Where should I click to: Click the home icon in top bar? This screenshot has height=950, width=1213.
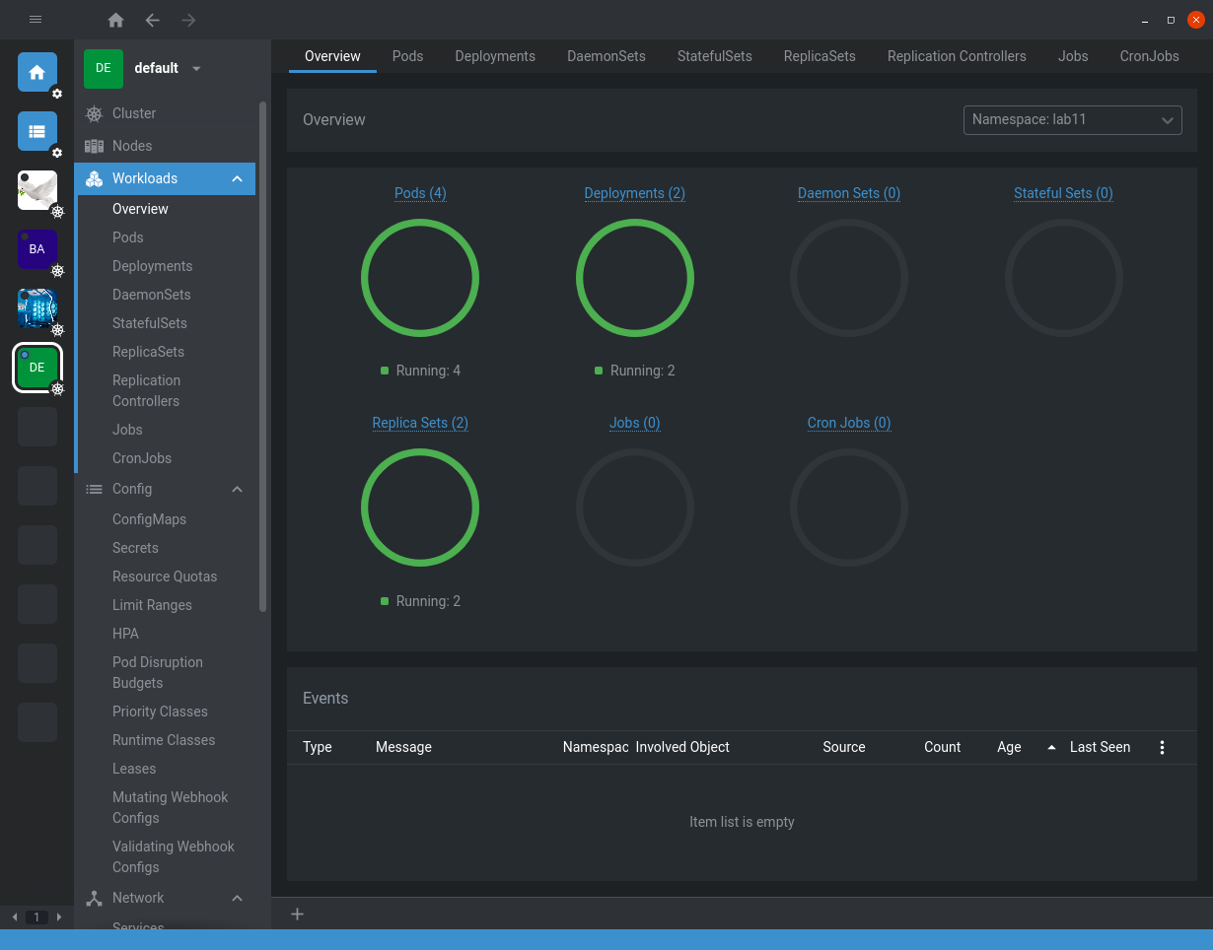pos(116,20)
